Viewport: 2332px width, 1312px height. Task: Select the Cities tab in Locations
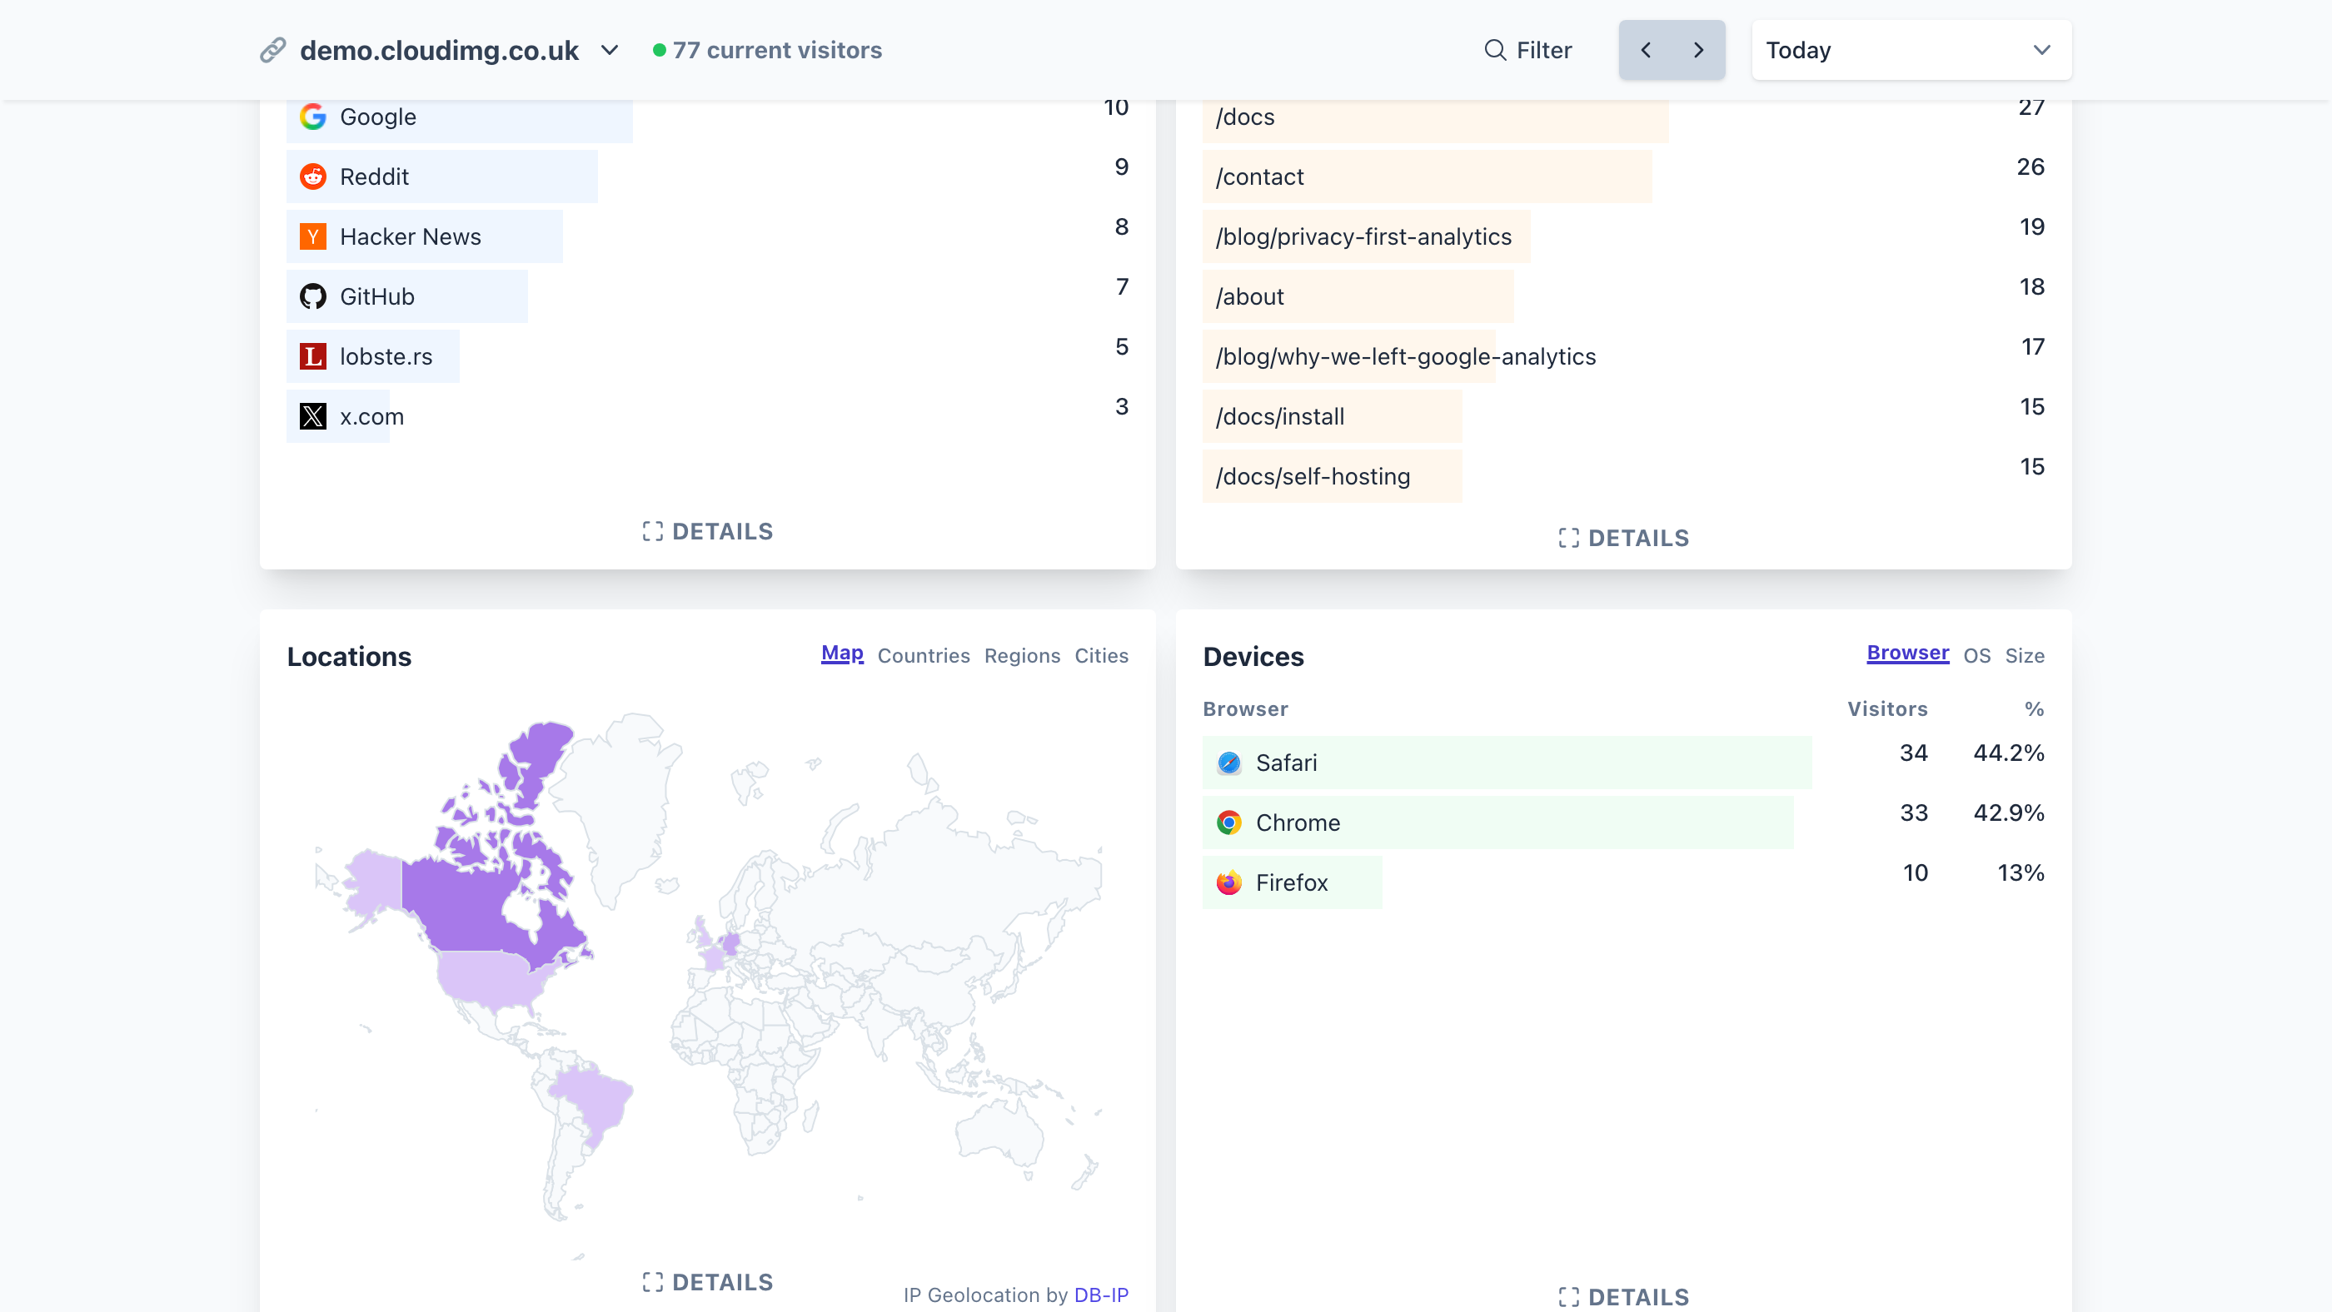coord(1101,655)
